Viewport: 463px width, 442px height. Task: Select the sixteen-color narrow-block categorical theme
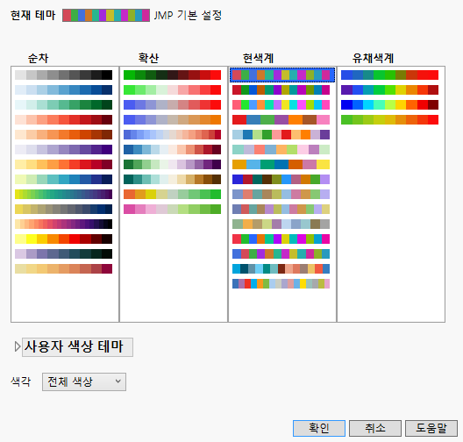pyautogui.click(x=281, y=284)
